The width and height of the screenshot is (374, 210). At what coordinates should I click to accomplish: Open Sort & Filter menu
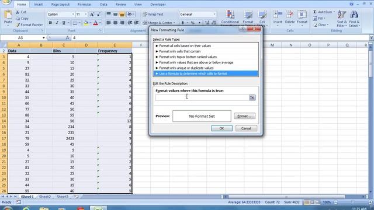(x=341, y=19)
